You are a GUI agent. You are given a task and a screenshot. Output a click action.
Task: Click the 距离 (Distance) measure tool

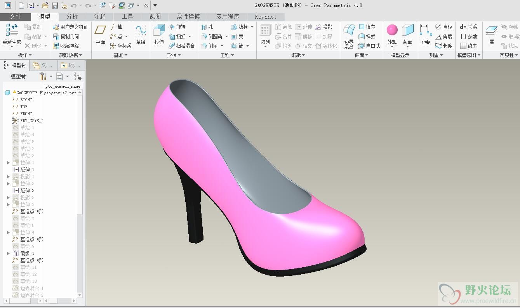pyautogui.click(x=426, y=34)
